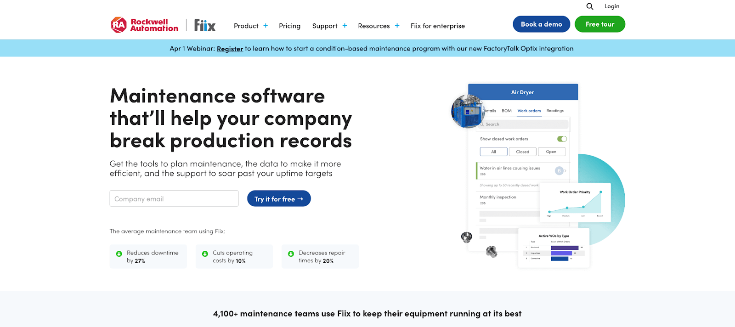Click the Book a demo button

[541, 24]
